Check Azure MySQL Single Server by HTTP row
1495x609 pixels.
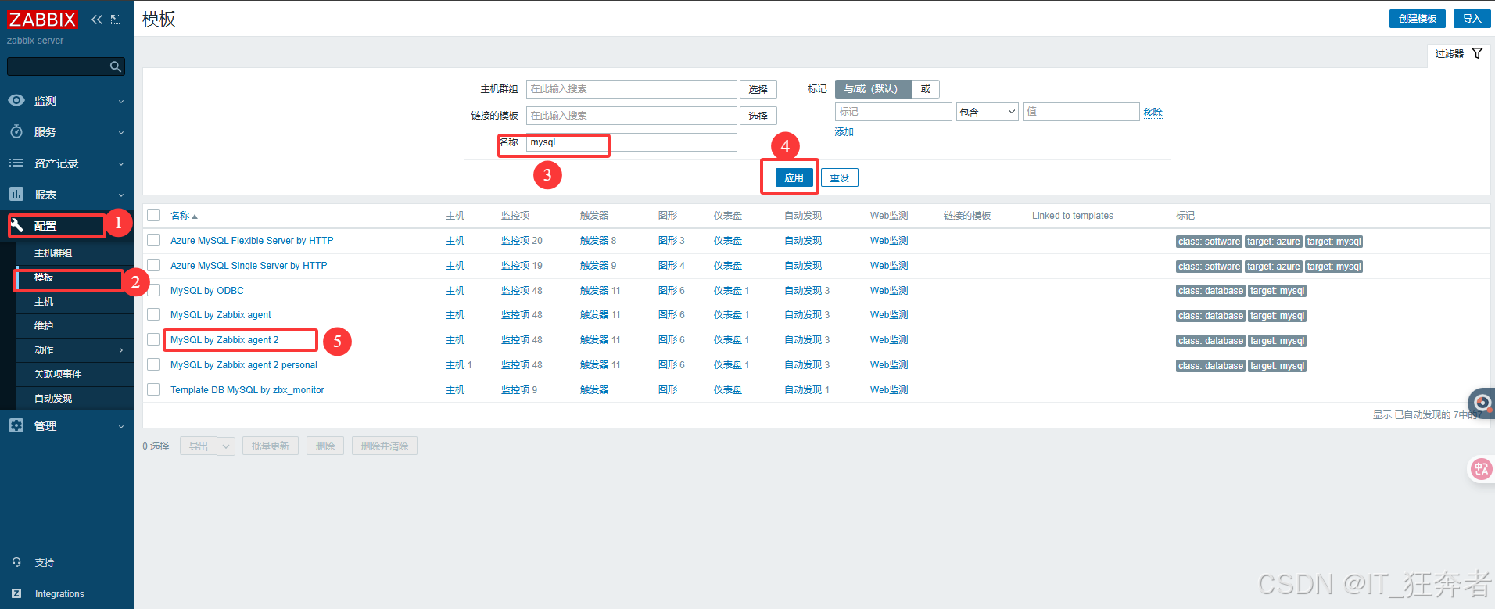point(153,265)
